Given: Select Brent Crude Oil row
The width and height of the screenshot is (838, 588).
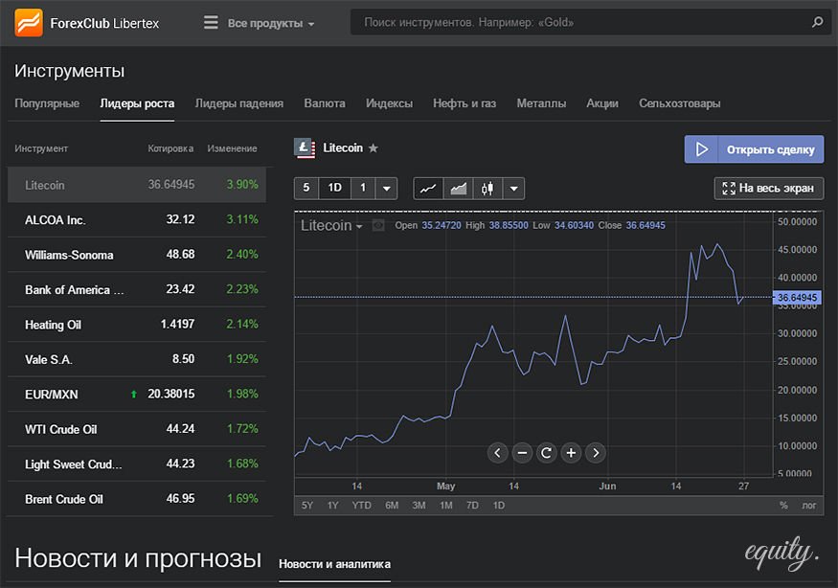Looking at the screenshot, I should [137, 499].
